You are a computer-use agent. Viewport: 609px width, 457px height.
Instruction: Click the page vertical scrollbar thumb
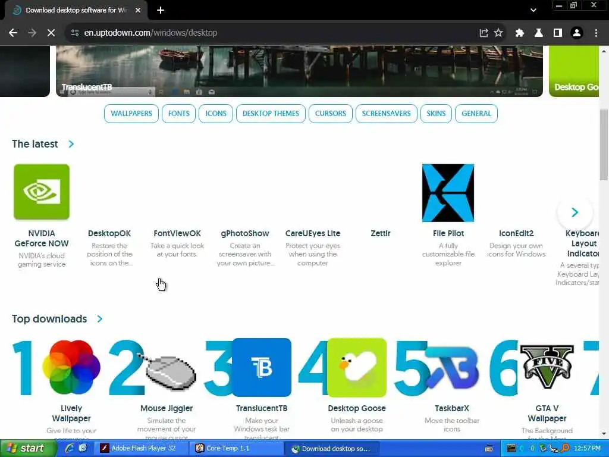[604, 145]
